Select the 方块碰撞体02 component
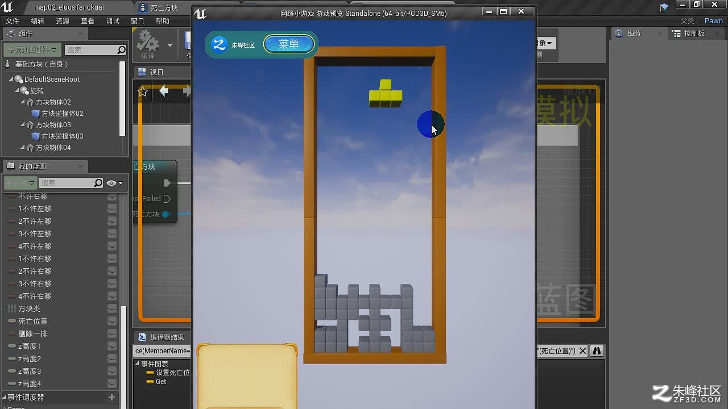728x409 pixels. (x=63, y=114)
